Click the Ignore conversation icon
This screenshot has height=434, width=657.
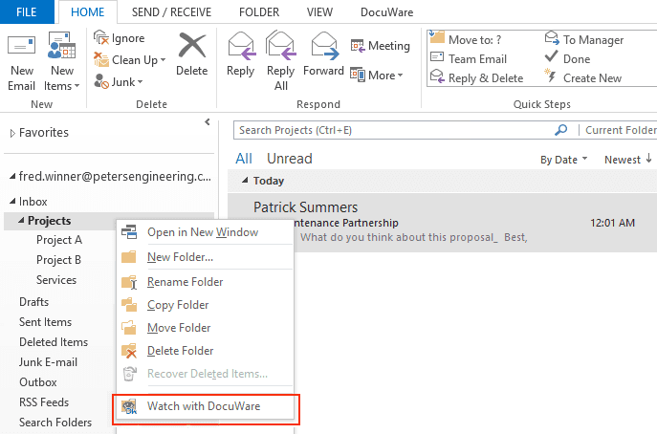click(101, 37)
